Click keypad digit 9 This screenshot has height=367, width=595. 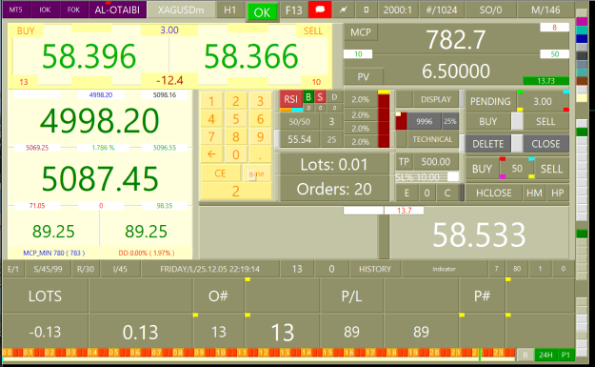pos(260,136)
